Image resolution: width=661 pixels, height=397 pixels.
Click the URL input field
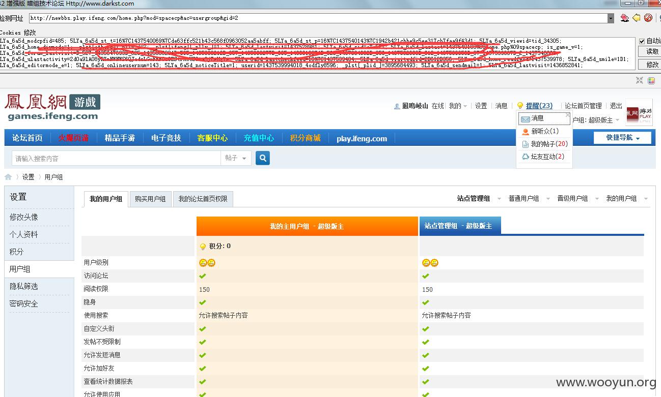[x=318, y=18]
